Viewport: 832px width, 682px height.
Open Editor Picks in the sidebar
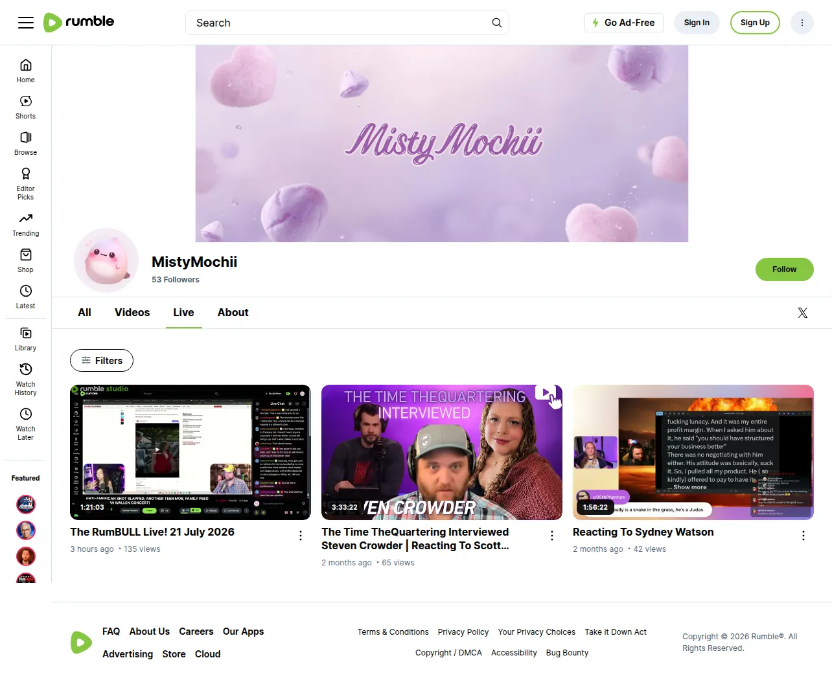(26, 183)
